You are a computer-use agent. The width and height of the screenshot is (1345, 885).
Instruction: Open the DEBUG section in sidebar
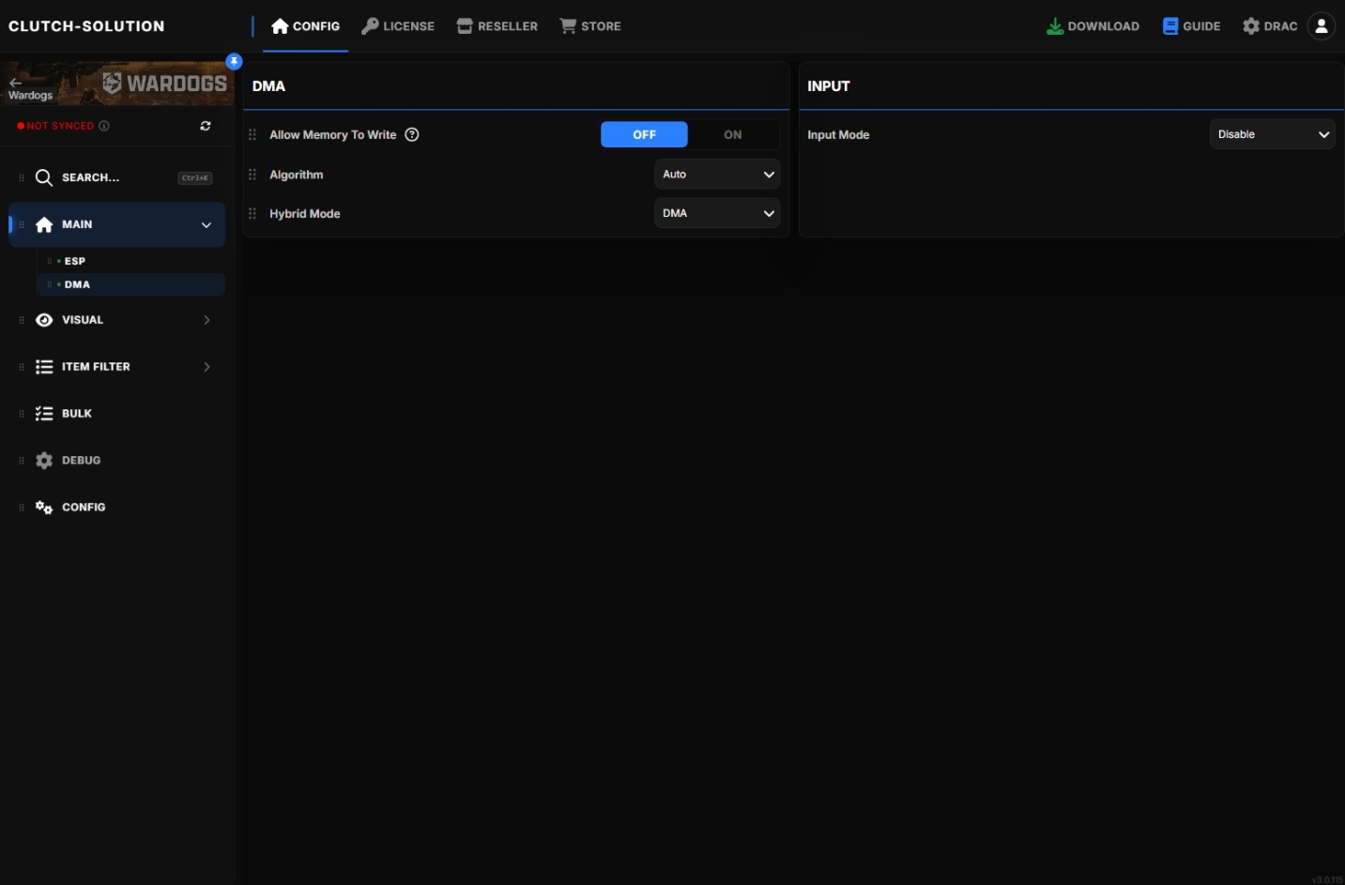tap(116, 461)
